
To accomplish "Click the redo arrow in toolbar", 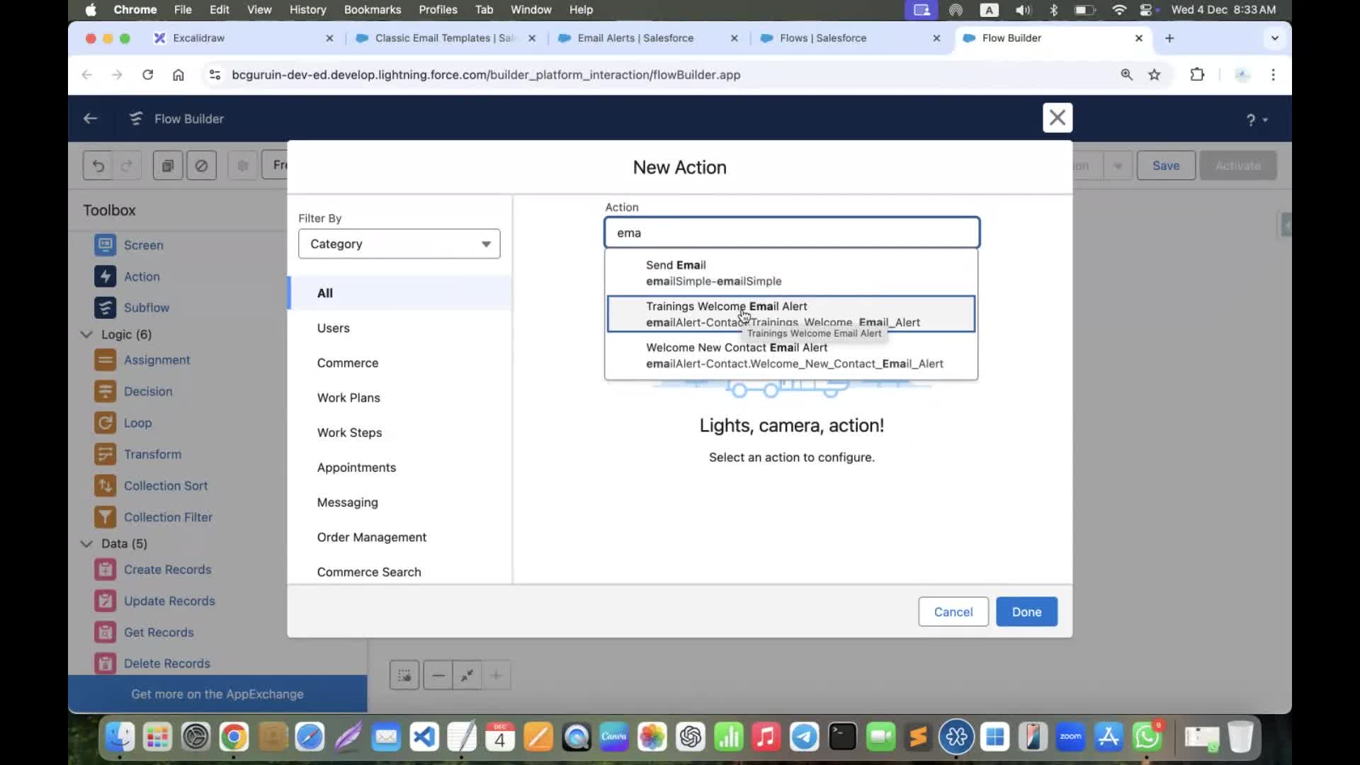I will coord(127,166).
